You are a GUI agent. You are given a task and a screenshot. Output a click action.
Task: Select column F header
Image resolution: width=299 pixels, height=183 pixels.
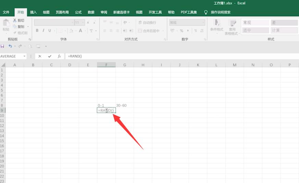click(x=106, y=65)
